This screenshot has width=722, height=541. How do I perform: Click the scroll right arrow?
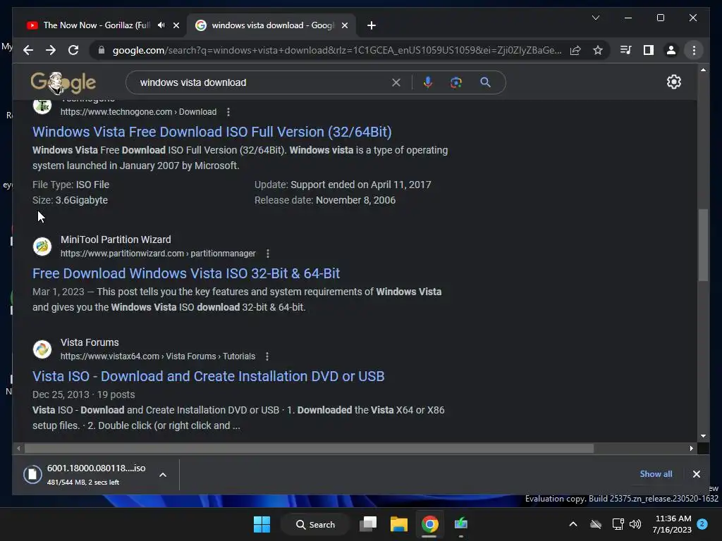click(692, 448)
